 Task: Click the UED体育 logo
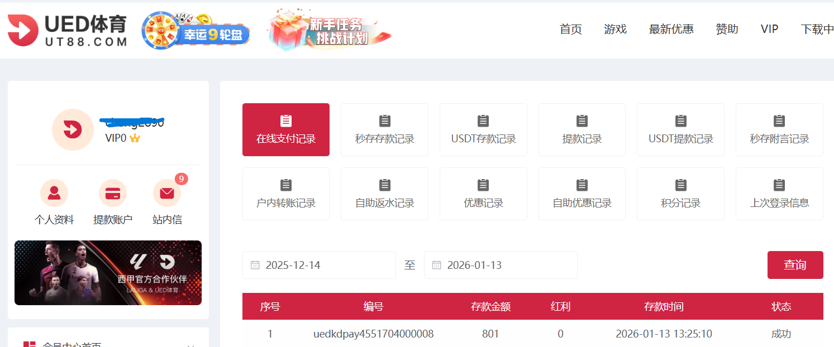pyautogui.click(x=67, y=30)
